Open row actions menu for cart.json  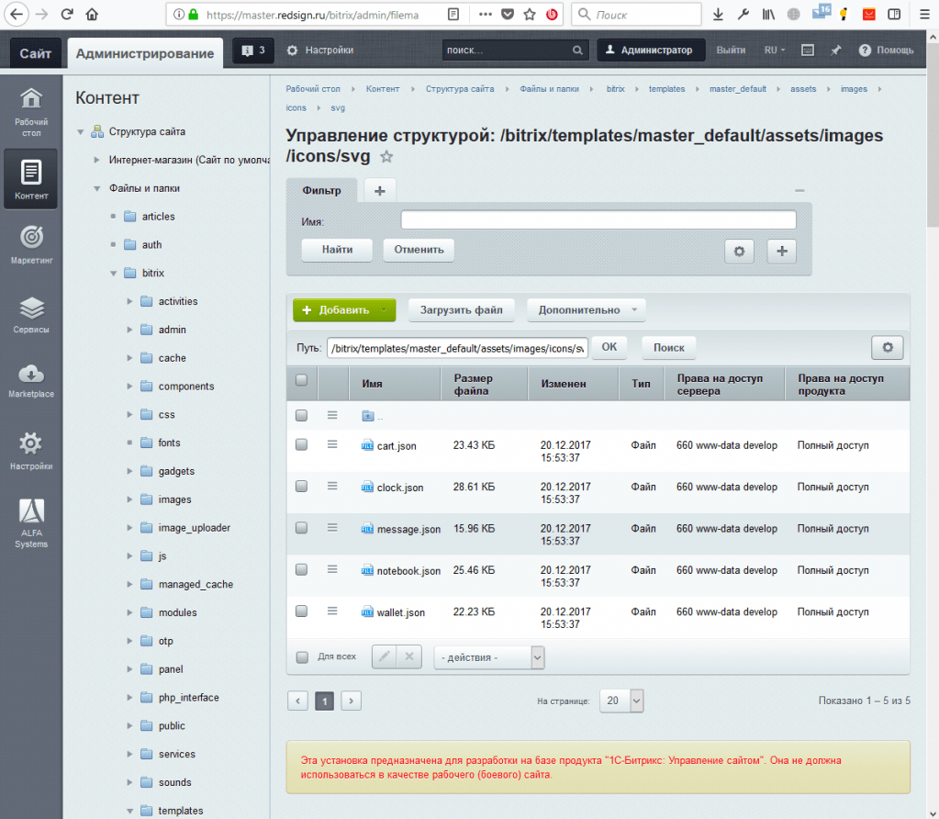coord(332,445)
